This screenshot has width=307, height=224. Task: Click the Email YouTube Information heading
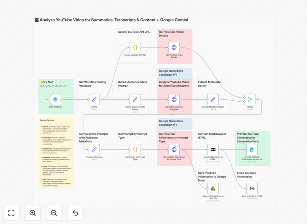point(246,175)
